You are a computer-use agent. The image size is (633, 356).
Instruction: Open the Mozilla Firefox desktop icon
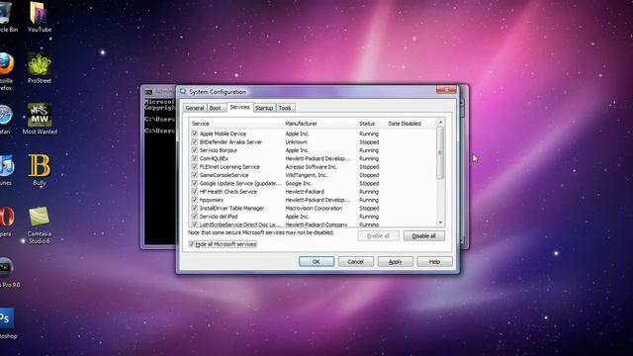(x=6, y=70)
